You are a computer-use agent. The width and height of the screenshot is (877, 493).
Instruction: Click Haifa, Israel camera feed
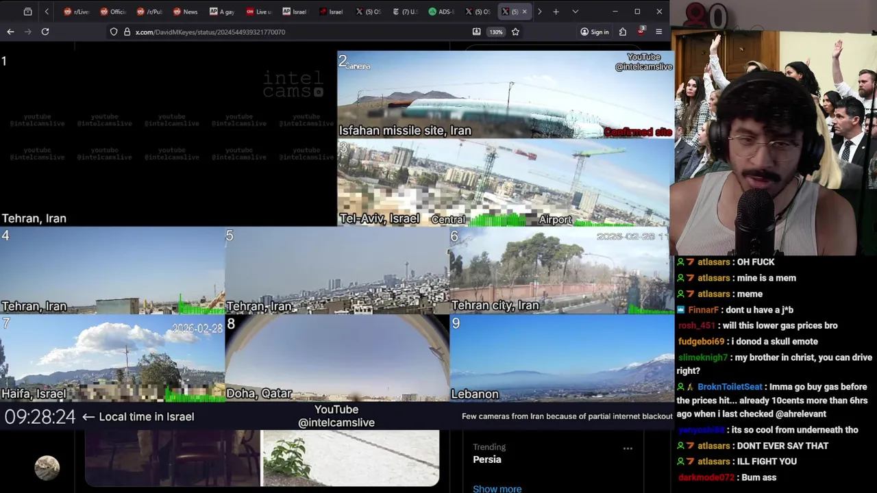[x=112, y=358]
